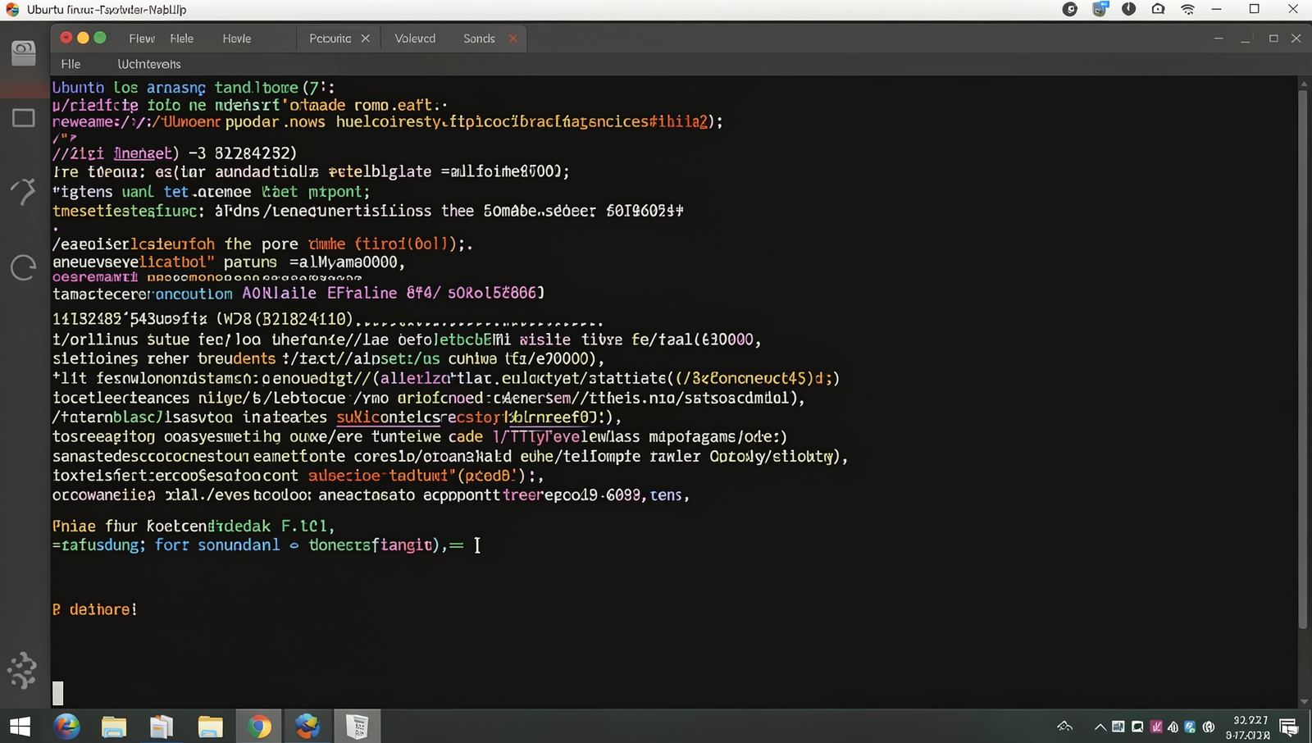Click the terminal scrollbar up arrow
Image resolution: width=1312 pixels, height=743 pixels.
pyautogui.click(x=1304, y=84)
